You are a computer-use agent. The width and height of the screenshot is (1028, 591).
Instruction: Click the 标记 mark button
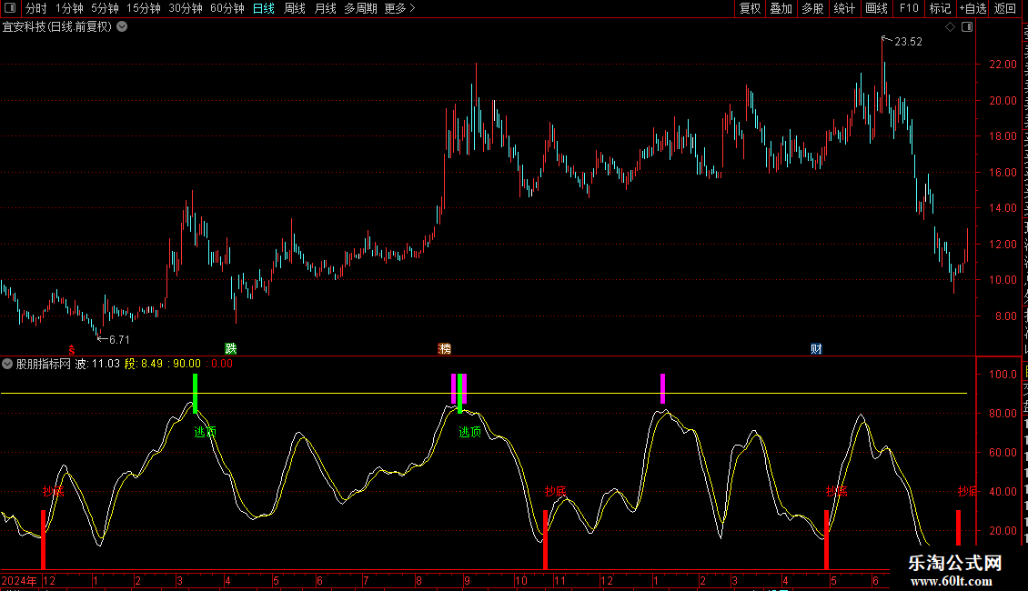pyautogui.click(x=940, y=8)
